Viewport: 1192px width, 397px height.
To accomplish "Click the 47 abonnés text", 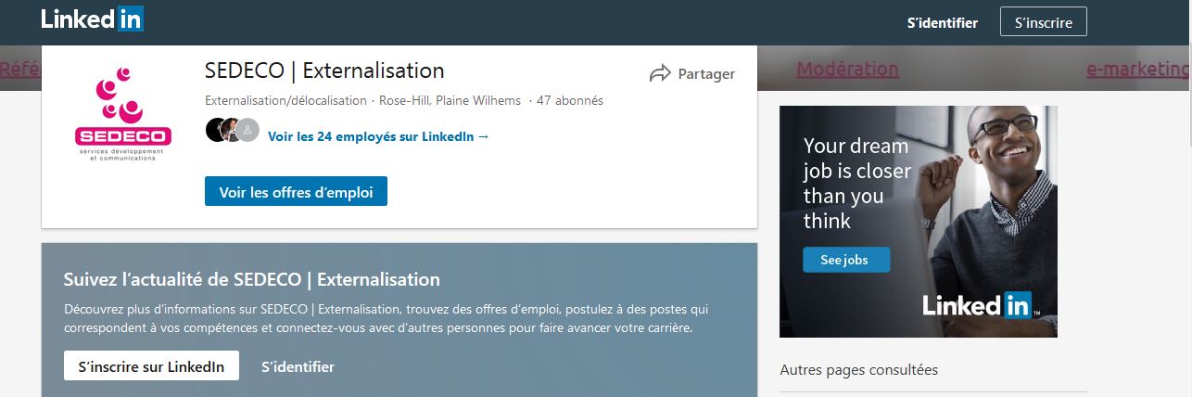I will pyautogui.click(x=570, y=100).
